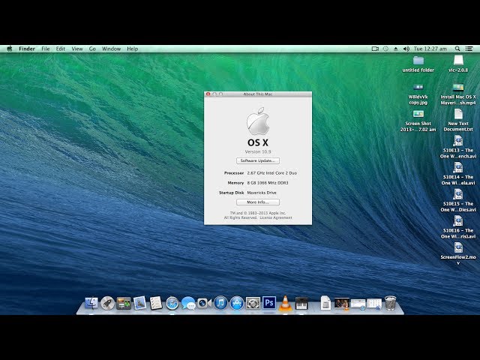Open the Trash in the Dock
This screenshot has height=360, width=480.
pos(390,303)
